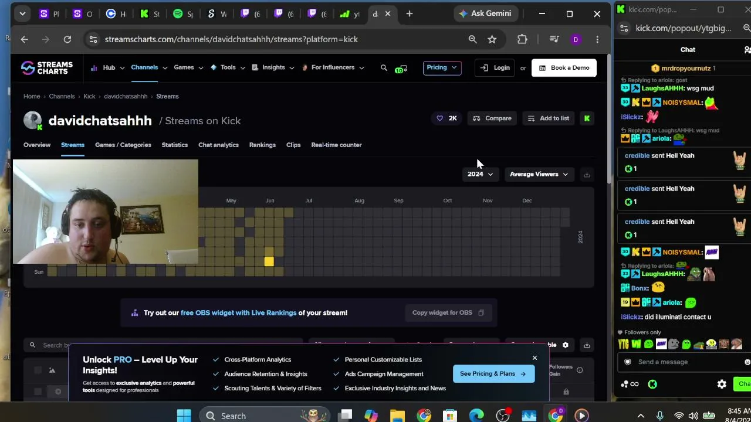Click the Kick breadcrumb link
This screenshot has height=422, width=751.
click(89, 96)
